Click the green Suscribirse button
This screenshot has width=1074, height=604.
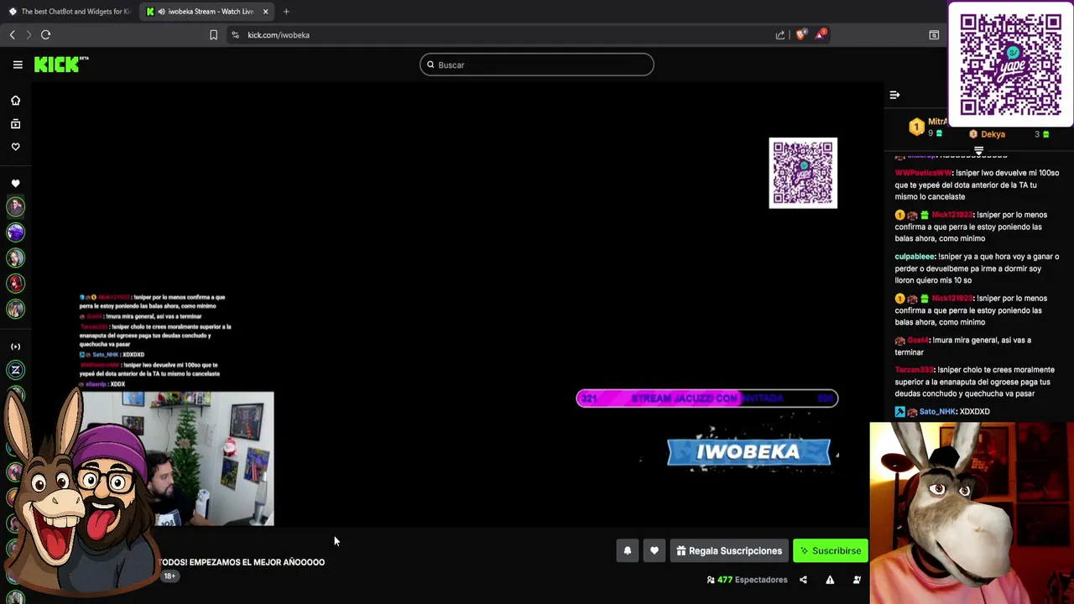coord(831,551)
